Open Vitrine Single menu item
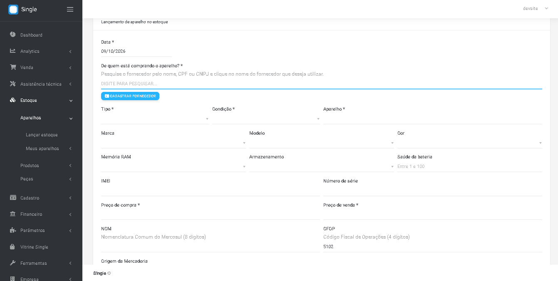This screenshot has width=558, height=281. click(41, 247)
